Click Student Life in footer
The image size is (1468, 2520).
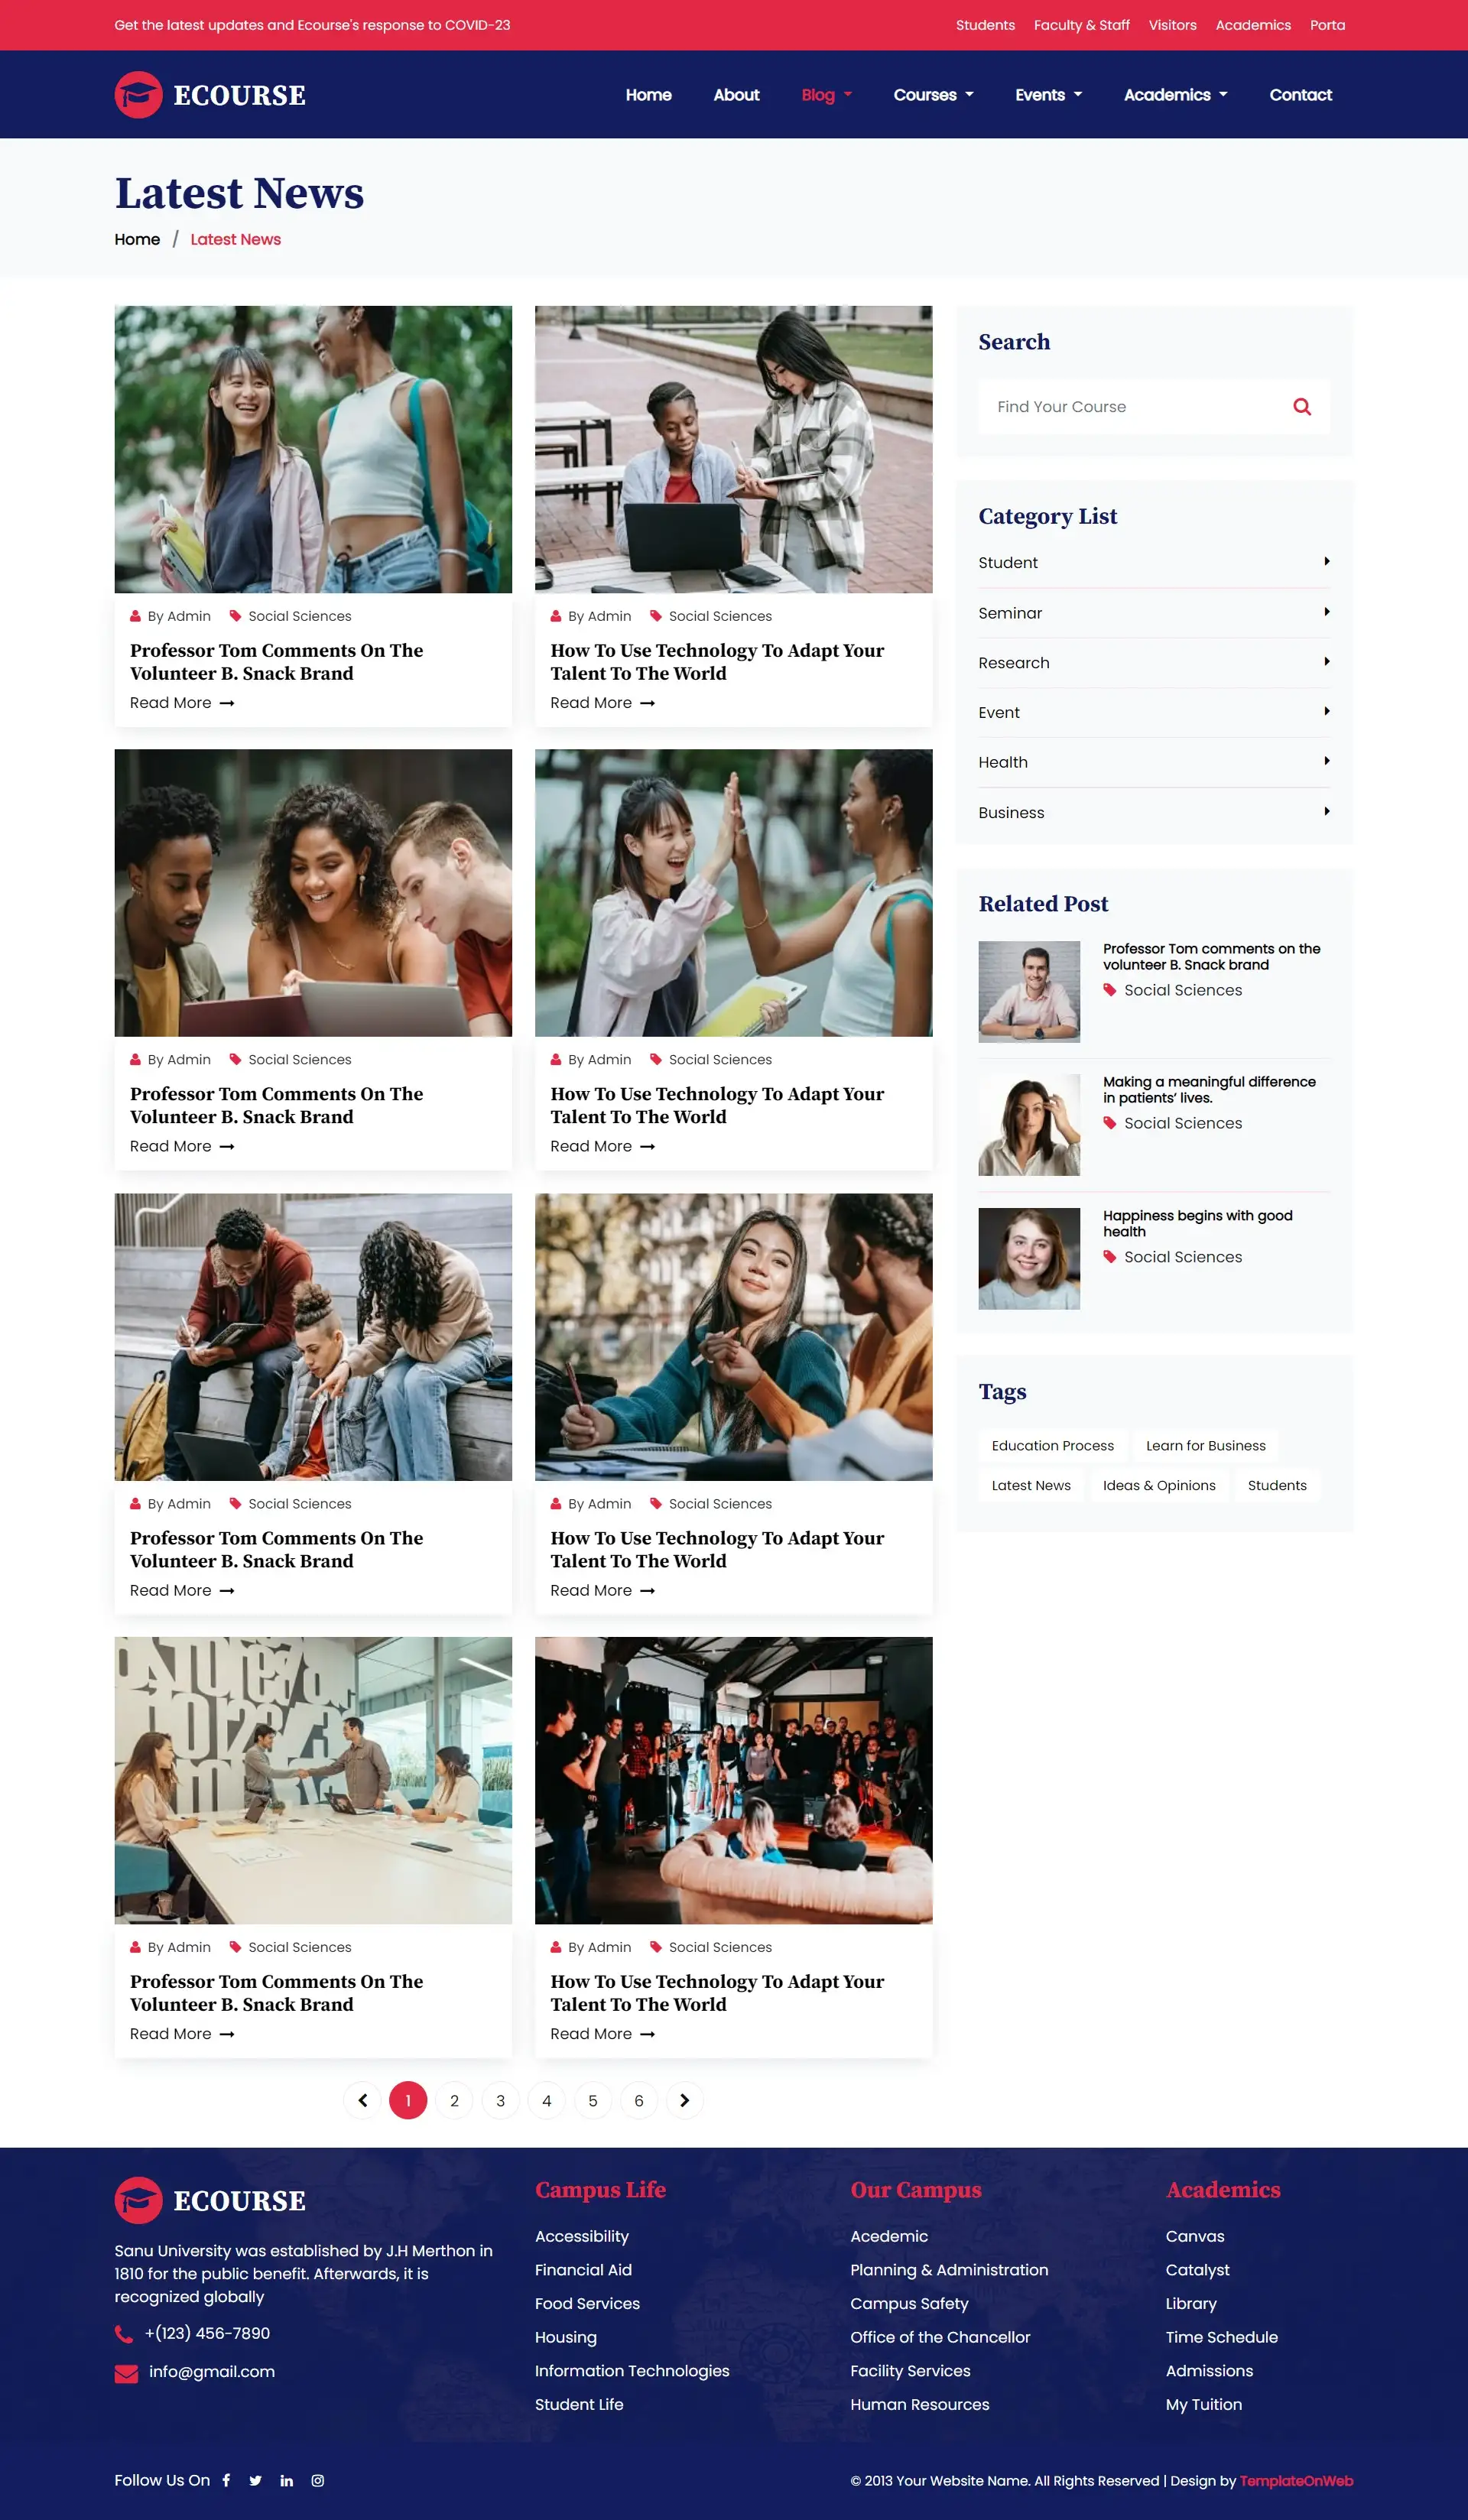(578, 2405)
